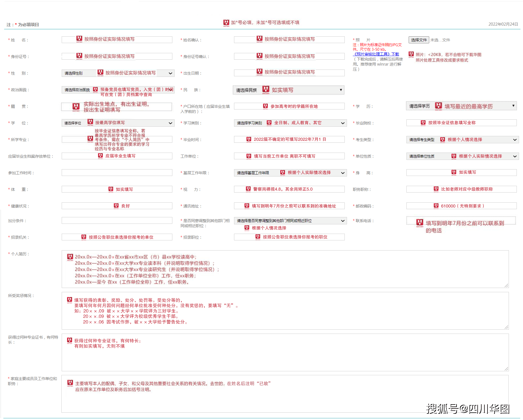Viewport: 523px width, 420px height.
Task: Click the red logo inside the 所受奖惩情况 text area
Action: (x=70, y=300)
